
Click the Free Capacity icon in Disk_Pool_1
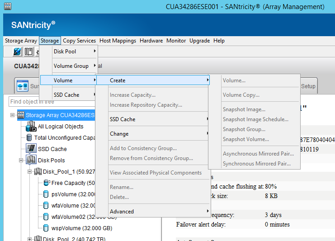click(46, 183)
